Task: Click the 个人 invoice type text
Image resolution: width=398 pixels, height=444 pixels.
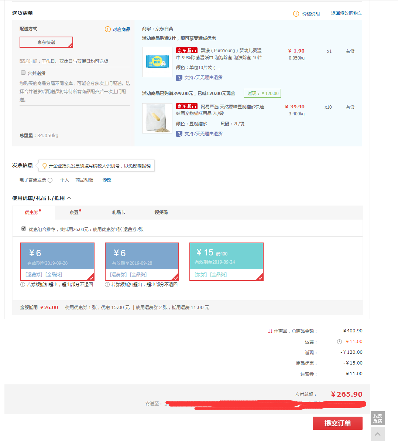Action: [x=65, y=180]
